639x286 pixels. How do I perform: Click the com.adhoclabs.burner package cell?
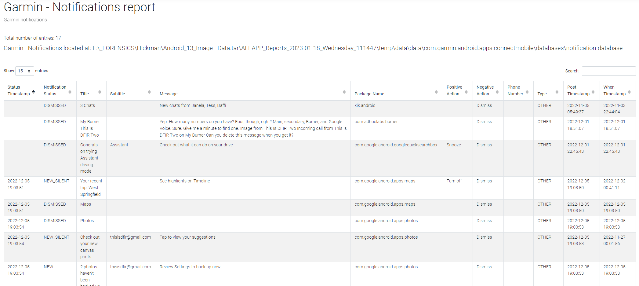coord(376,122)
